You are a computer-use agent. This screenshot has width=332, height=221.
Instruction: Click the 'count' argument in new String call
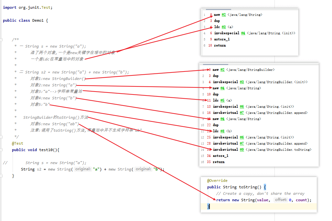coord(301,200)
